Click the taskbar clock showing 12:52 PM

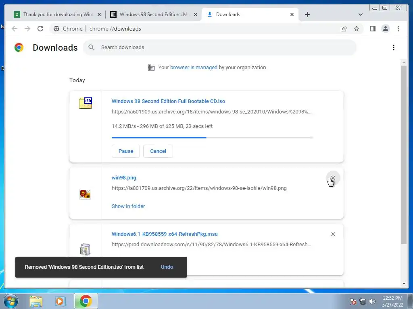392,301
